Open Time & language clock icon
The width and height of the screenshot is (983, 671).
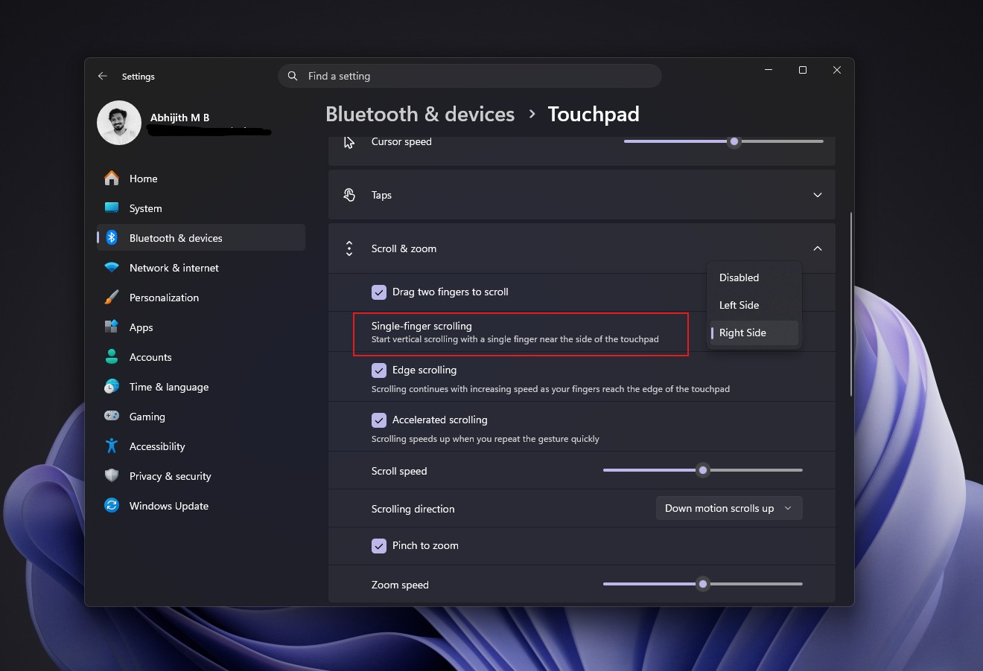[x=112, y=387]
